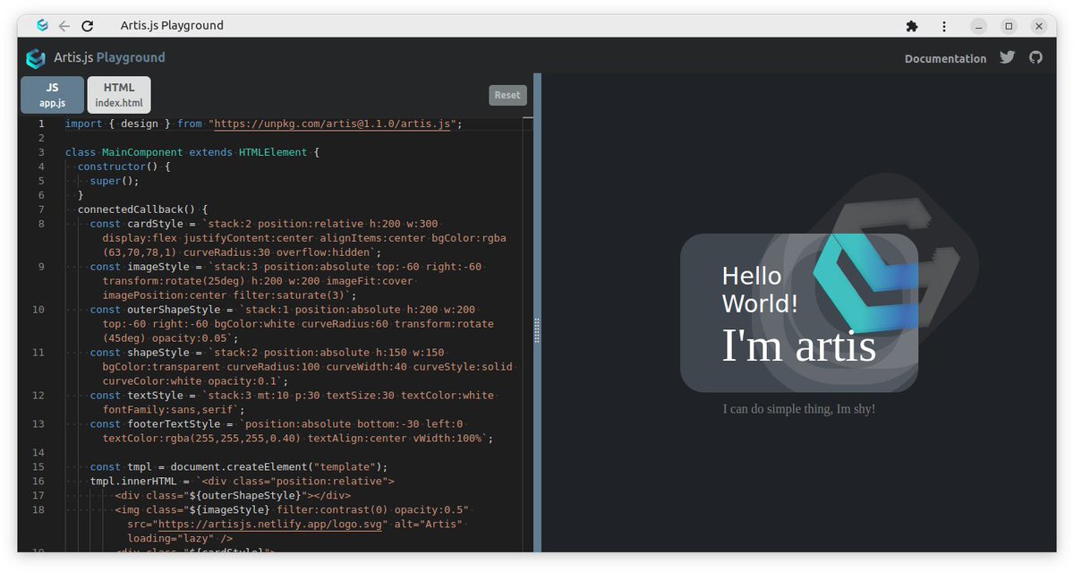The image size is (1074, 572).
Task: Open the Documentation link
Action: [945, 58]
